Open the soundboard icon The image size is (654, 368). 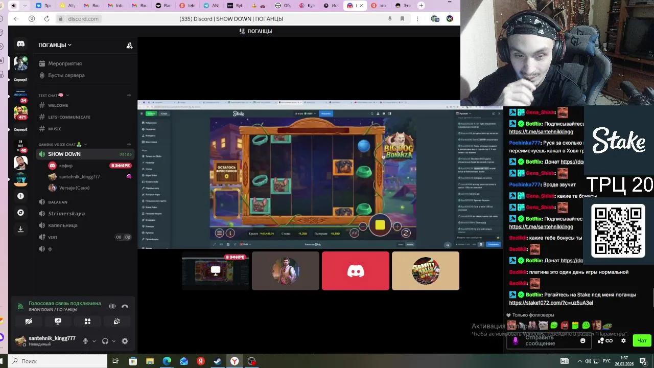pyautogui.click(x=117, y=321)
